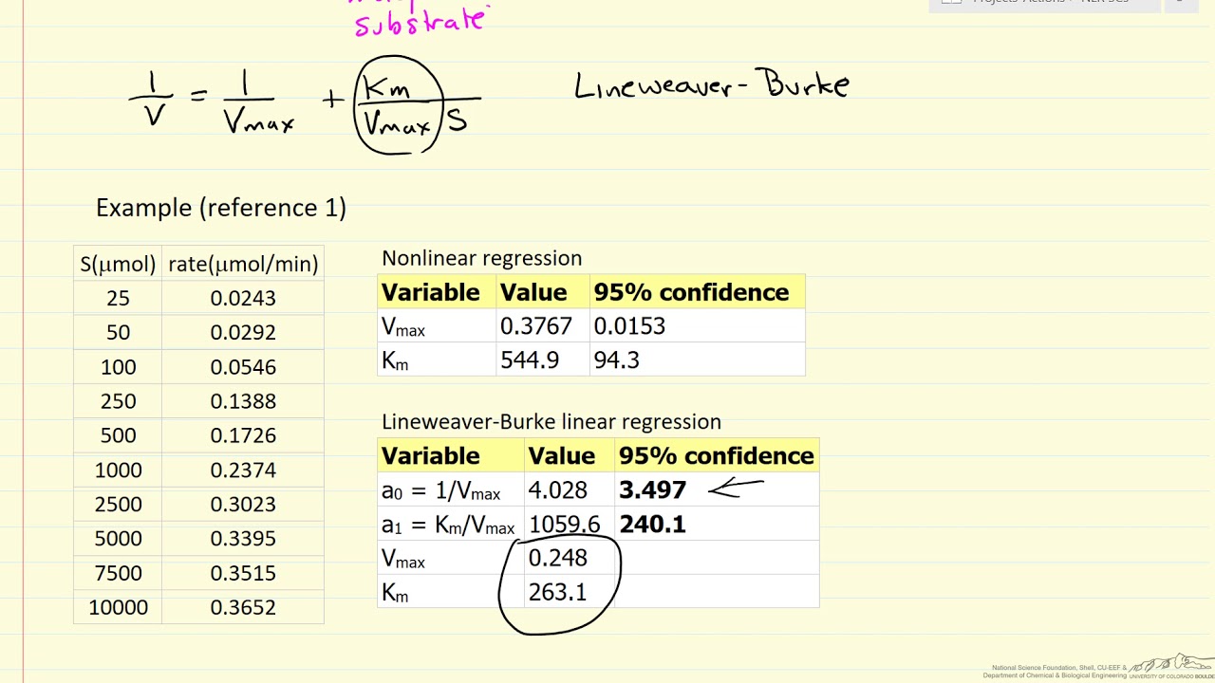This screenshot has width=1215, height=683.
Task: Click the 'Example (reference 1)' heading
Action: [221, 208]
